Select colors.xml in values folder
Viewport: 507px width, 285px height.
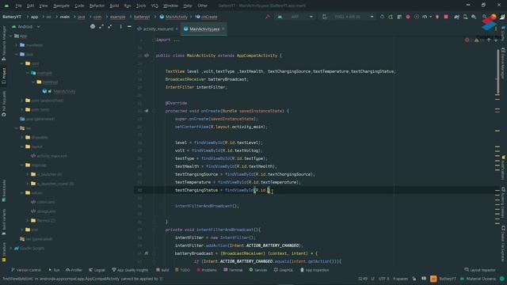tap(46, 202)
